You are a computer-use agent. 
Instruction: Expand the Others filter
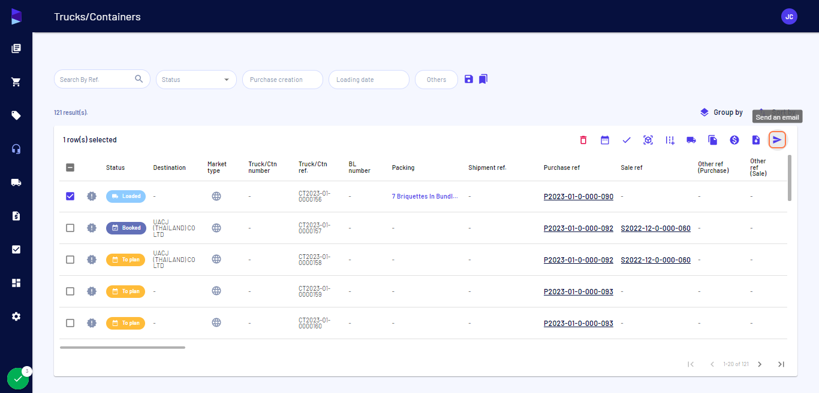pyautogui.click(x=436, y=80)
